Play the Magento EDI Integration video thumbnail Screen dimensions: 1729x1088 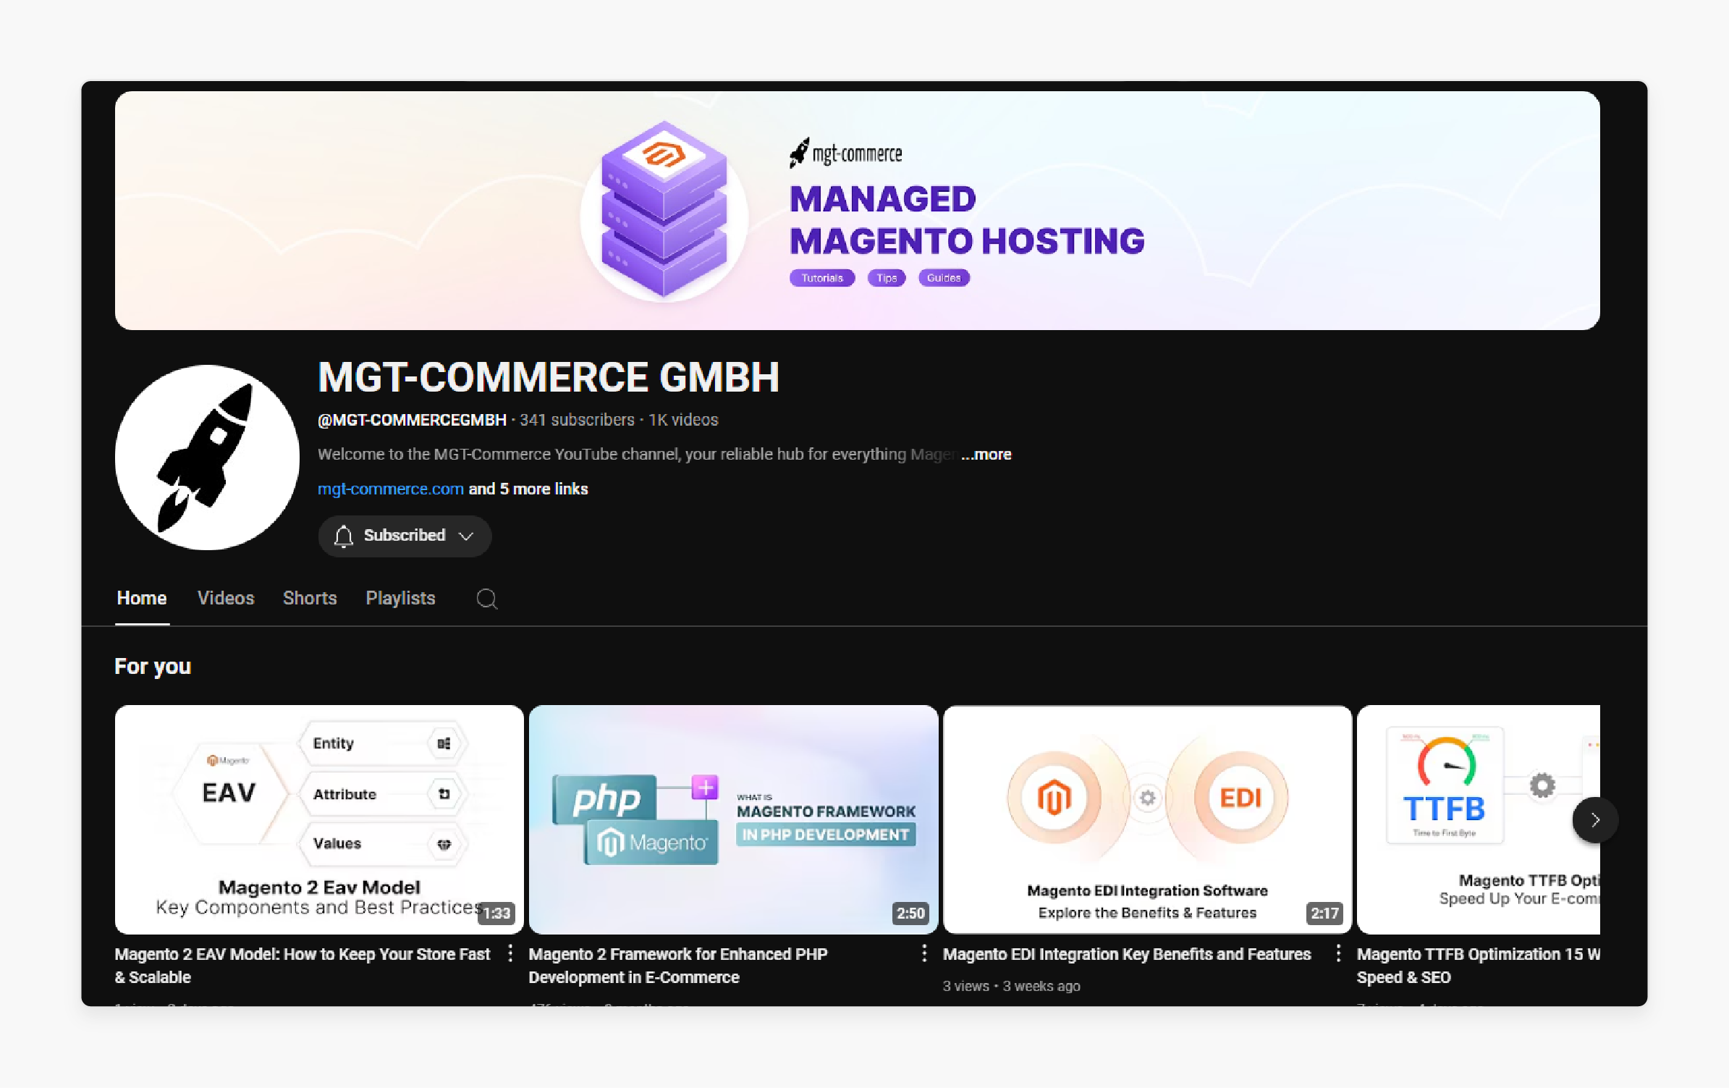click(x=1147, y=819)
